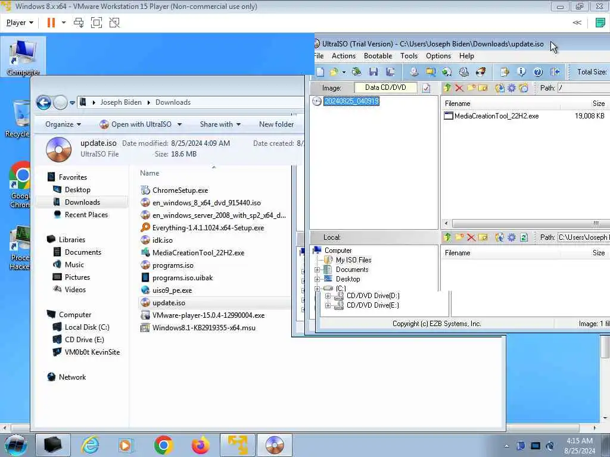The height and width of the screenshot is (457, 610).
Task: Select My ISO Files in Local tree
Action: click(353, 260)
